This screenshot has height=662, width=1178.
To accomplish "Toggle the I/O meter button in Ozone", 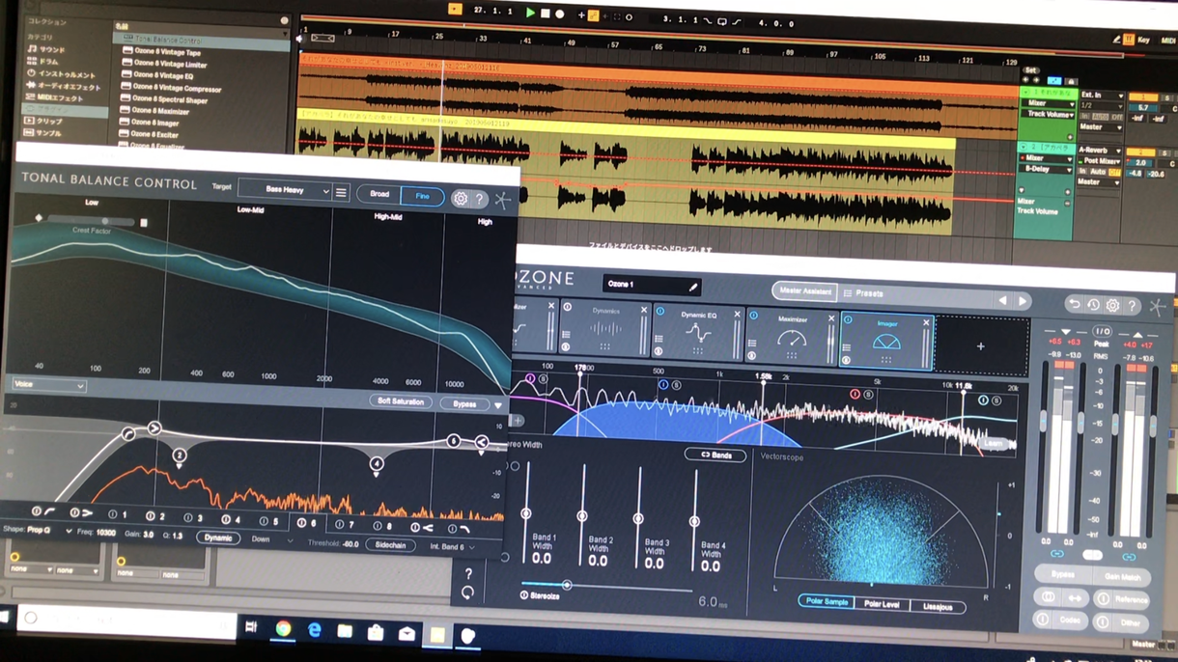I will coord(1102,333).
